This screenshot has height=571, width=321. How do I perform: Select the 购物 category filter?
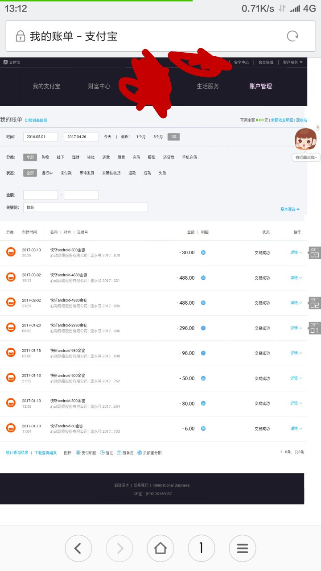(45, 157)
